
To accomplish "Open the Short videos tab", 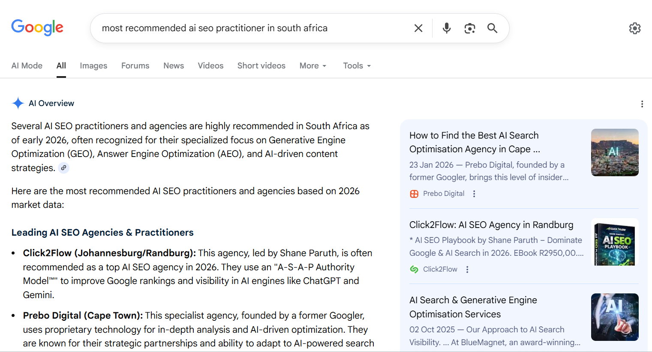I will [261, 66].
